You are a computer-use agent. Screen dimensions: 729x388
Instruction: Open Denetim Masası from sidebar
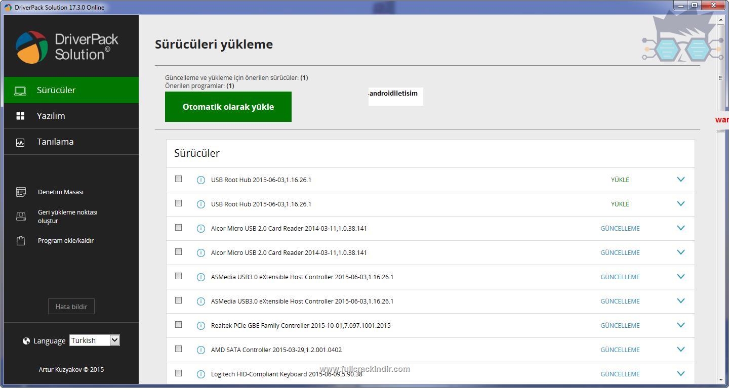(61, 192)
